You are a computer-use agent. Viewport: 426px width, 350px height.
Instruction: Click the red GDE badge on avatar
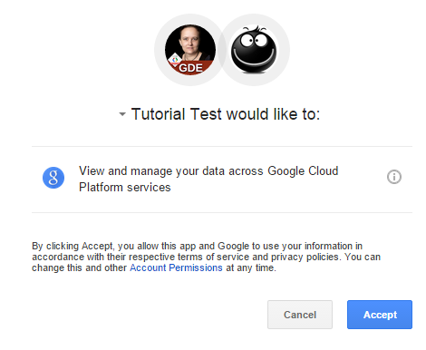190,68
